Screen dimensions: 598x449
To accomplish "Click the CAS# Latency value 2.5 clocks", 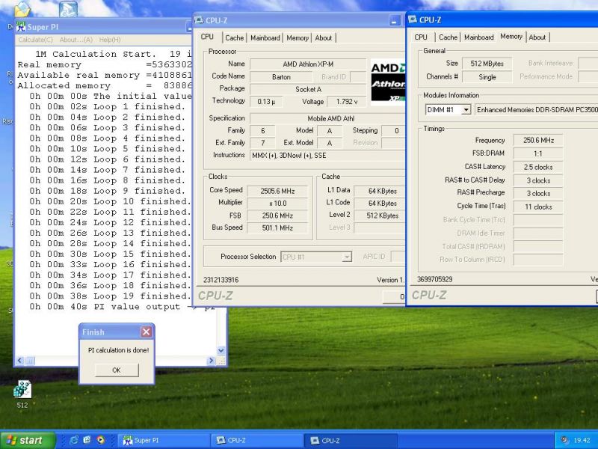I will click(538, 167).
